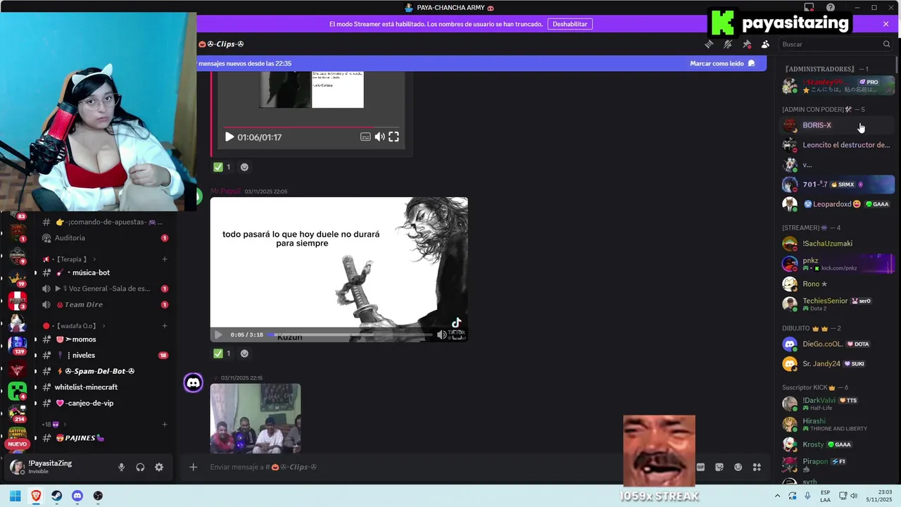Mute volume on the 3:18 video
Viewport: 901px width, 507px height.
click(x=442, y=334)
